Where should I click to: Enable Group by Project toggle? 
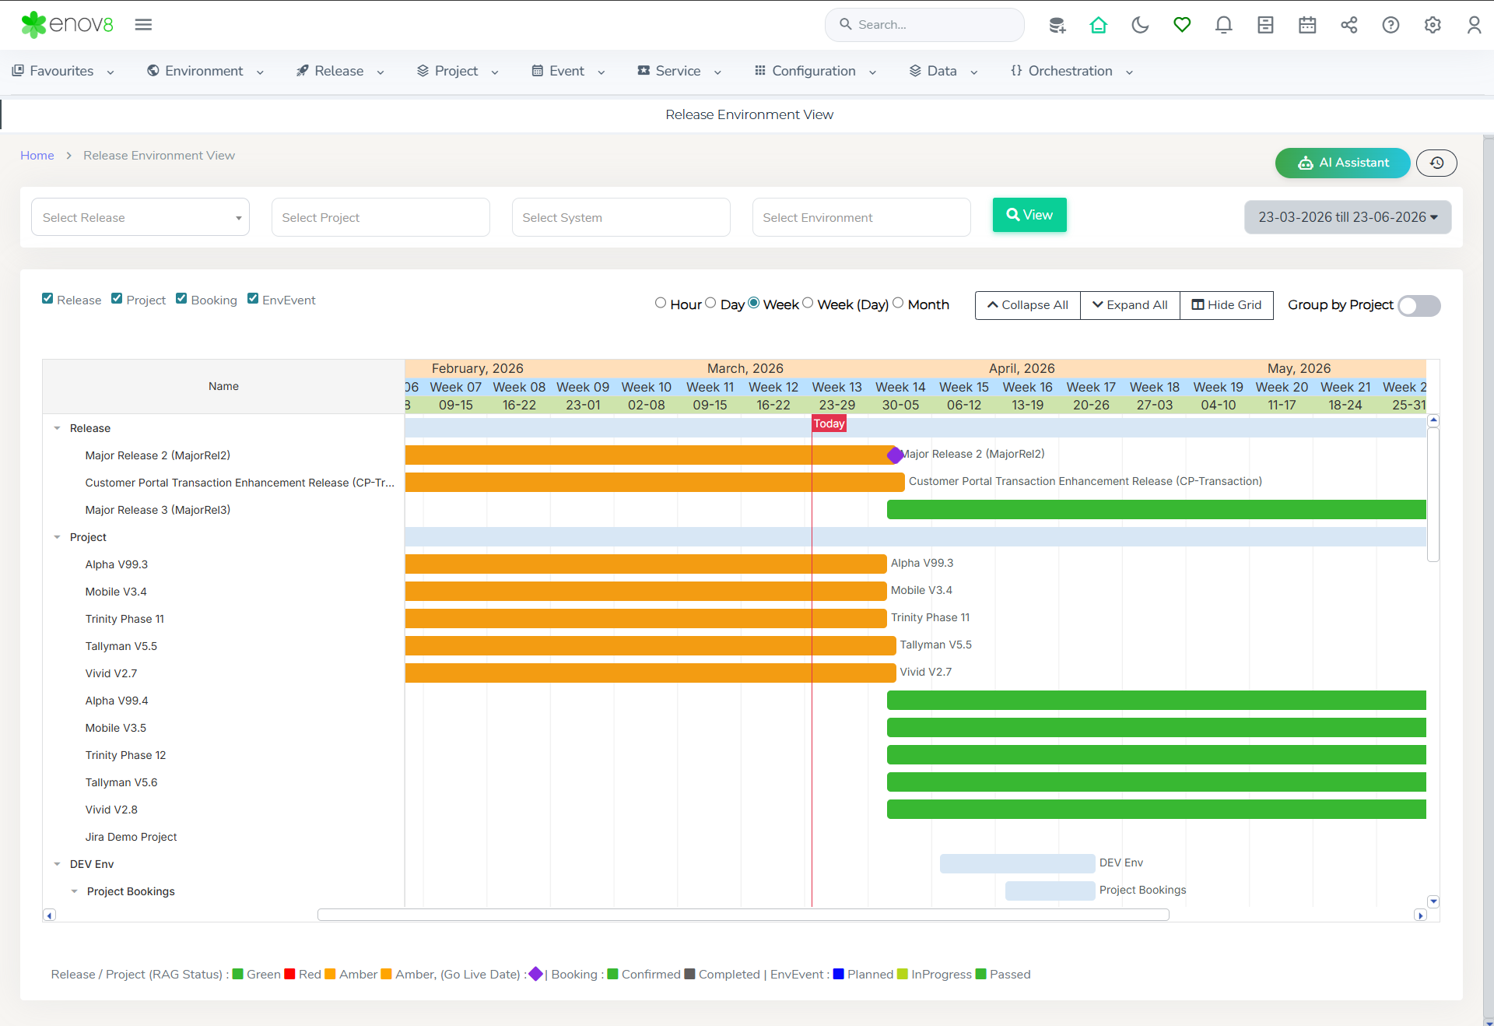coord(1419,305)
